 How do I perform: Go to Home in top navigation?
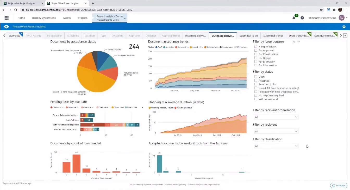(x=21, y=18)
